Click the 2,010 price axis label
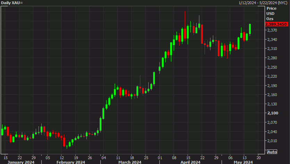This screenshot has height=164, width=290. pyautogui.click(x=272, y=141)
